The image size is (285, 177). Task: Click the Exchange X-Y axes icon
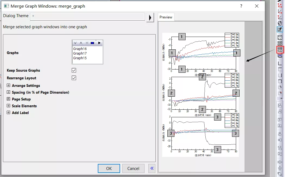pos(280,23)
